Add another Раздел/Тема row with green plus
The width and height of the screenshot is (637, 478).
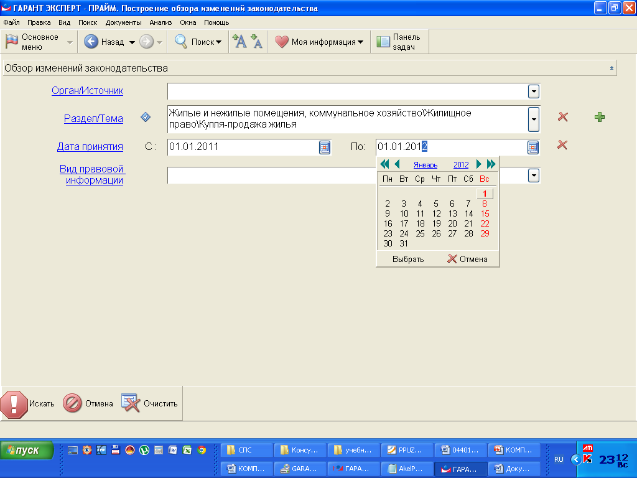tap(599, 118)
